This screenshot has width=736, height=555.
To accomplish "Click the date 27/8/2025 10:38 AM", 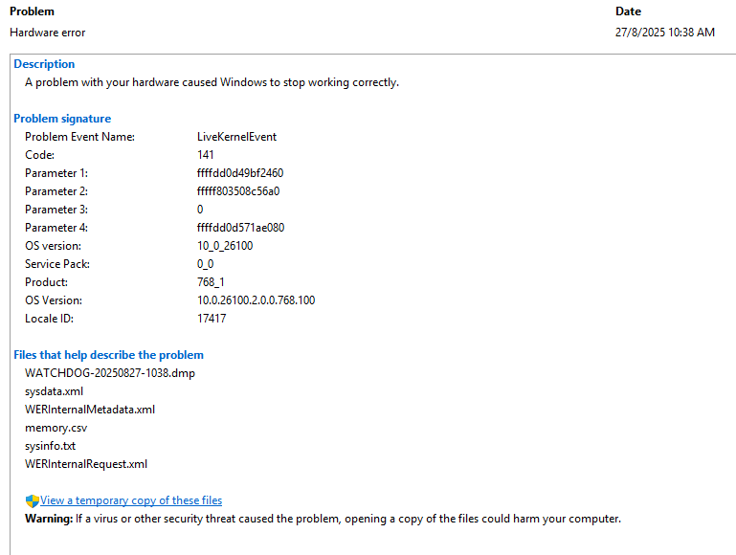I will [664, 33].
